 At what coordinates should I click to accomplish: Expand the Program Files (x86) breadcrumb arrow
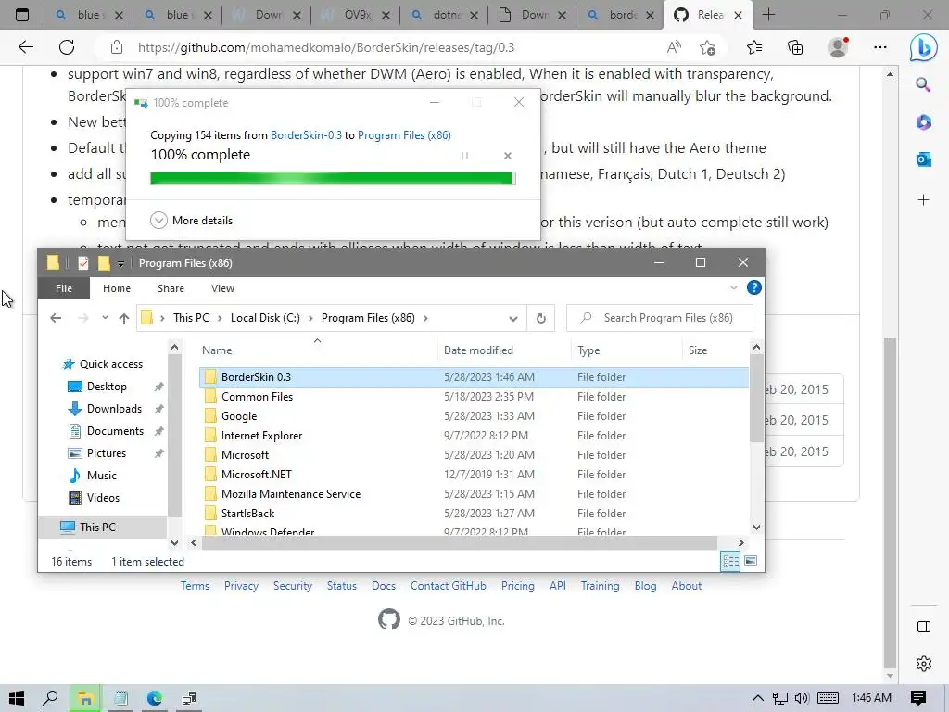click(425, 318)
